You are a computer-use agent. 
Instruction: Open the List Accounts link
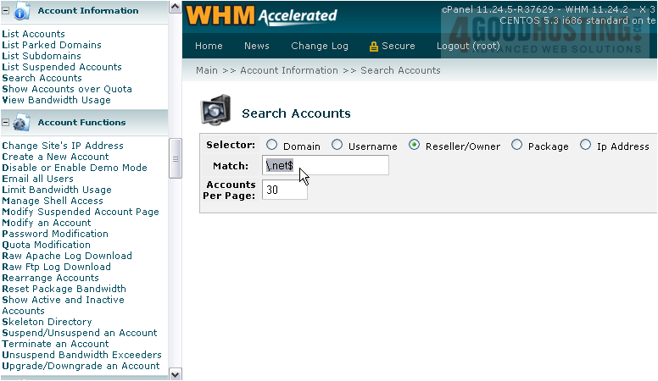[x=34, y=34]
